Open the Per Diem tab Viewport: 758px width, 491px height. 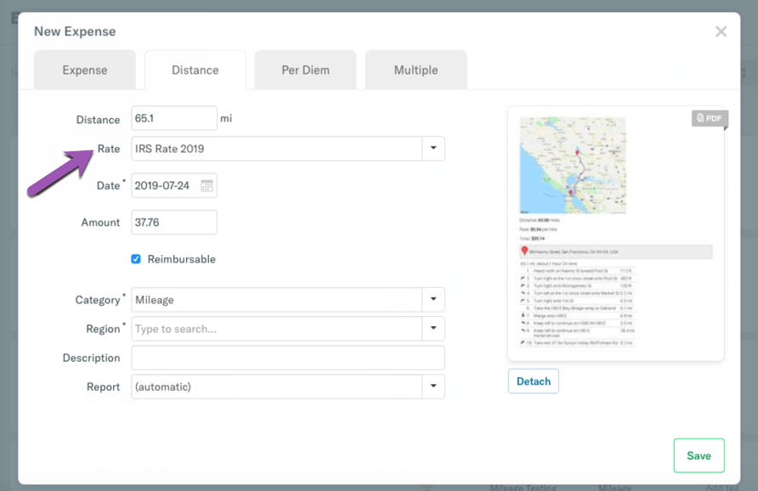[x=304, y=70]
